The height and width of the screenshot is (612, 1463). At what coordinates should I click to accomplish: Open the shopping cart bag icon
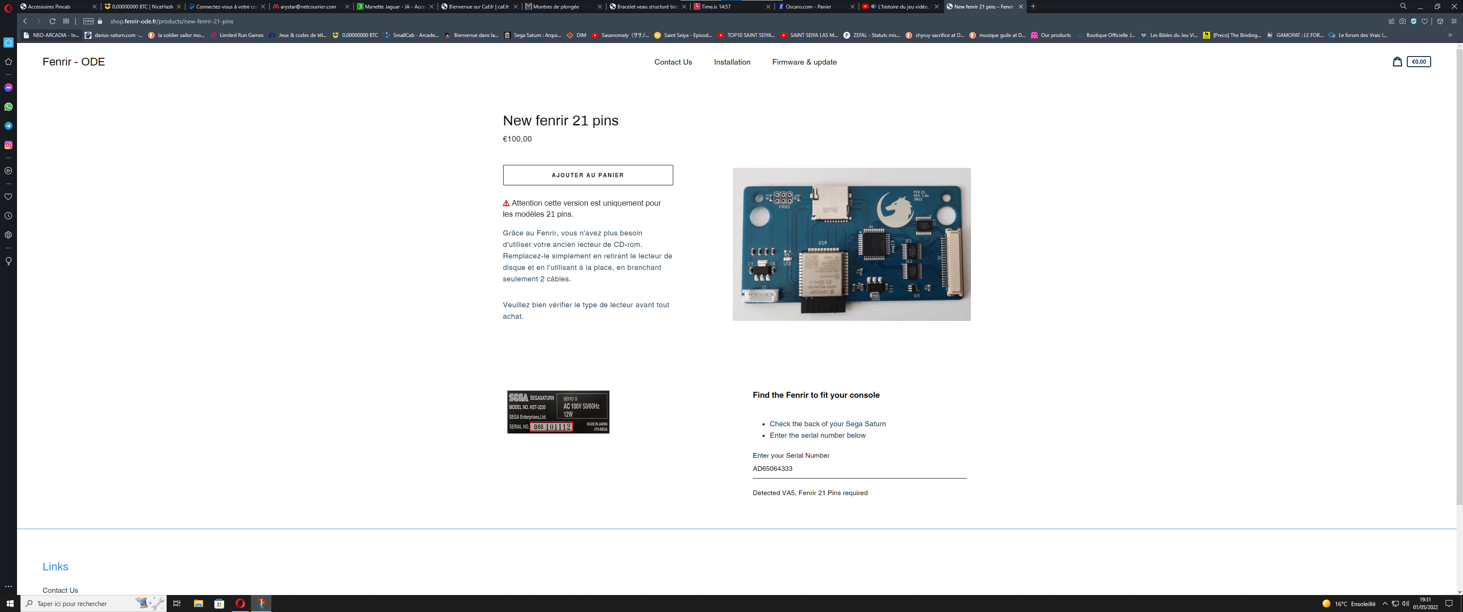coord(1397,62)
